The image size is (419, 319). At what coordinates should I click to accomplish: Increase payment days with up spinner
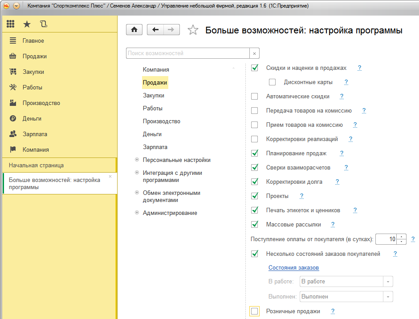click(x=402, y=237)
